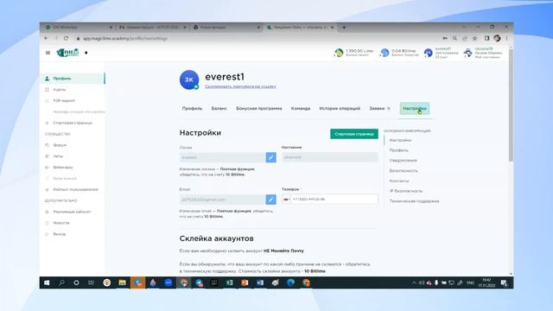
Task: Switch to the third browser tab
Action: coord(226,27)
